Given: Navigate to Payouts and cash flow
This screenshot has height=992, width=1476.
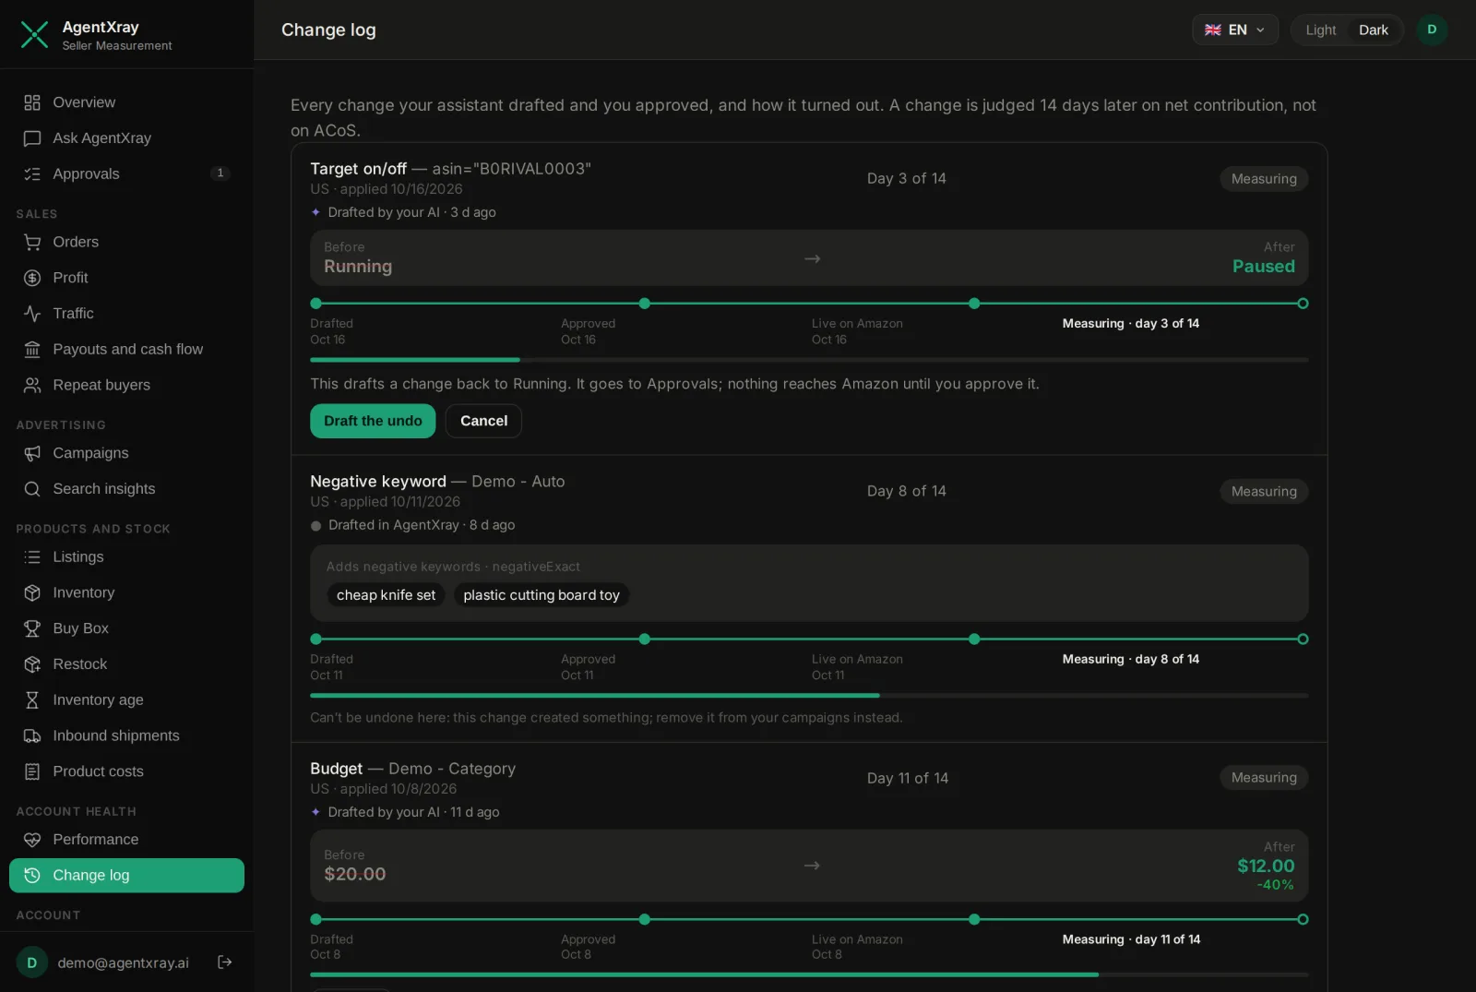Looking at the screenshot, I should [126, 350].
